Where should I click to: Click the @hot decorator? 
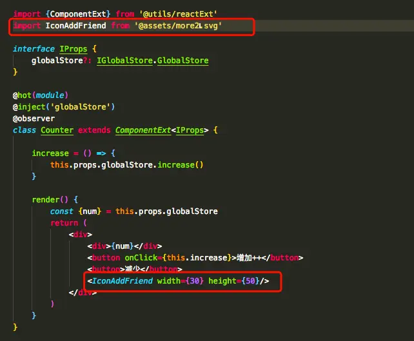click(x=22, y=95)
